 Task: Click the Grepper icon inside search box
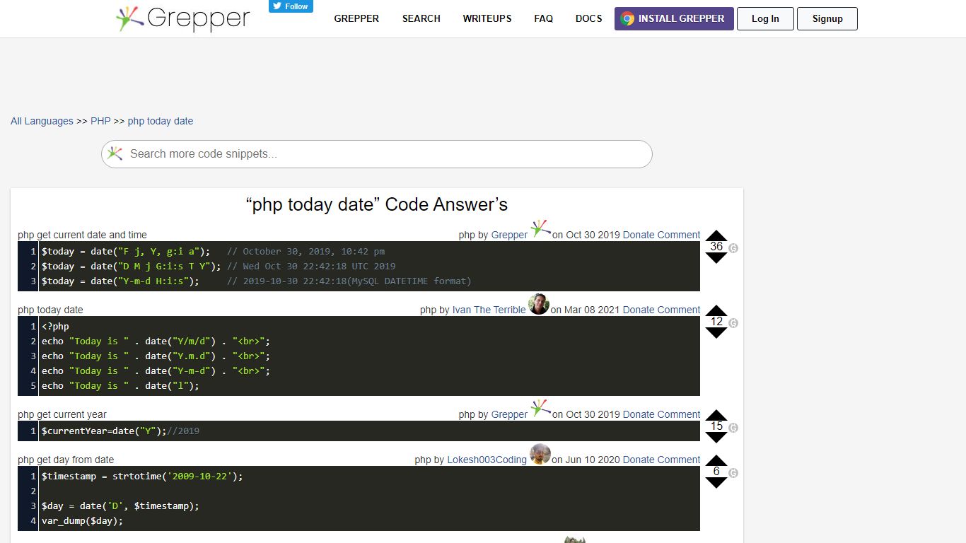(115, 153)
